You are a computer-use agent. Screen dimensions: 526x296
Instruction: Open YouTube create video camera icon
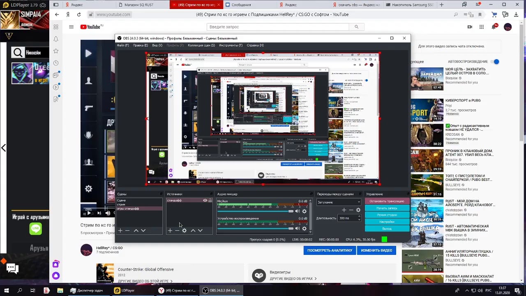point(470,27)
